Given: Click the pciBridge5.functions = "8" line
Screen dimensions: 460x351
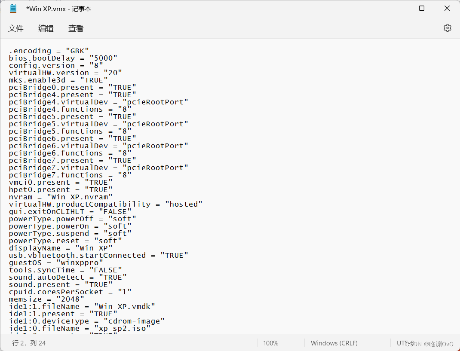Looking at the screenshot, I should point(70,131).
